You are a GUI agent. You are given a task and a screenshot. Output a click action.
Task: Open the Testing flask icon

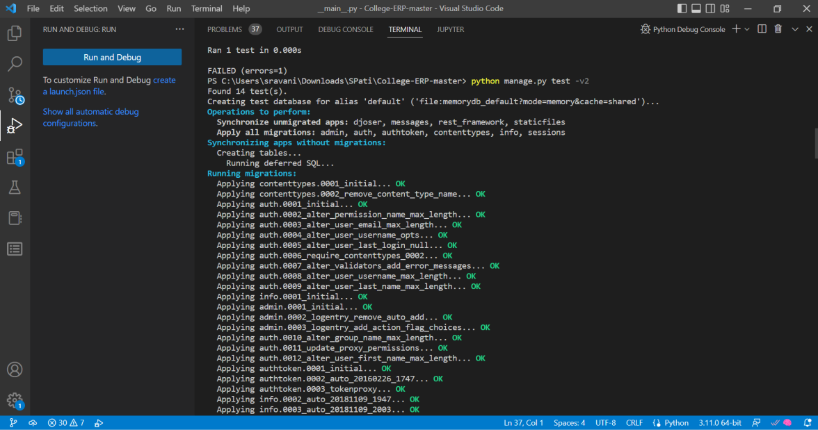click(x=15, y=188)
